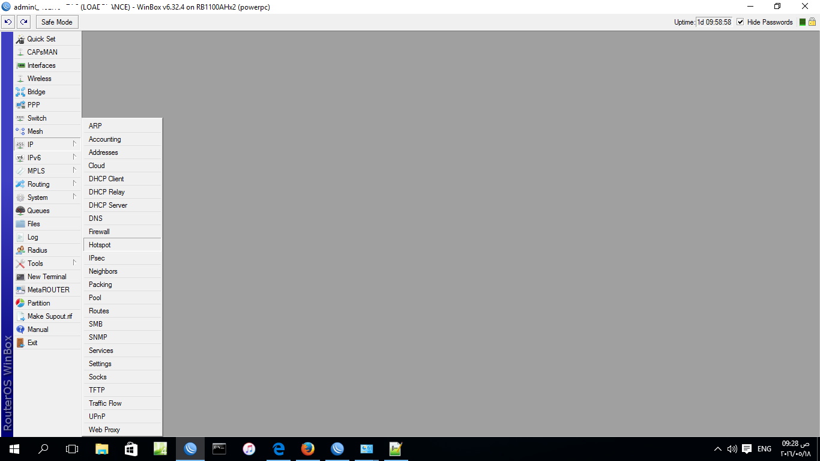Click the Uptime value field
This screenshot has height=461, width=820.
coord(714,22)
